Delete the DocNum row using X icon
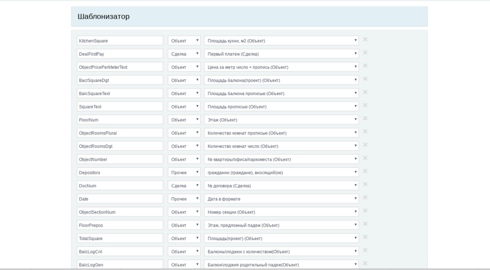This screenshot has width=490, height=270. [x=365, y=184]
